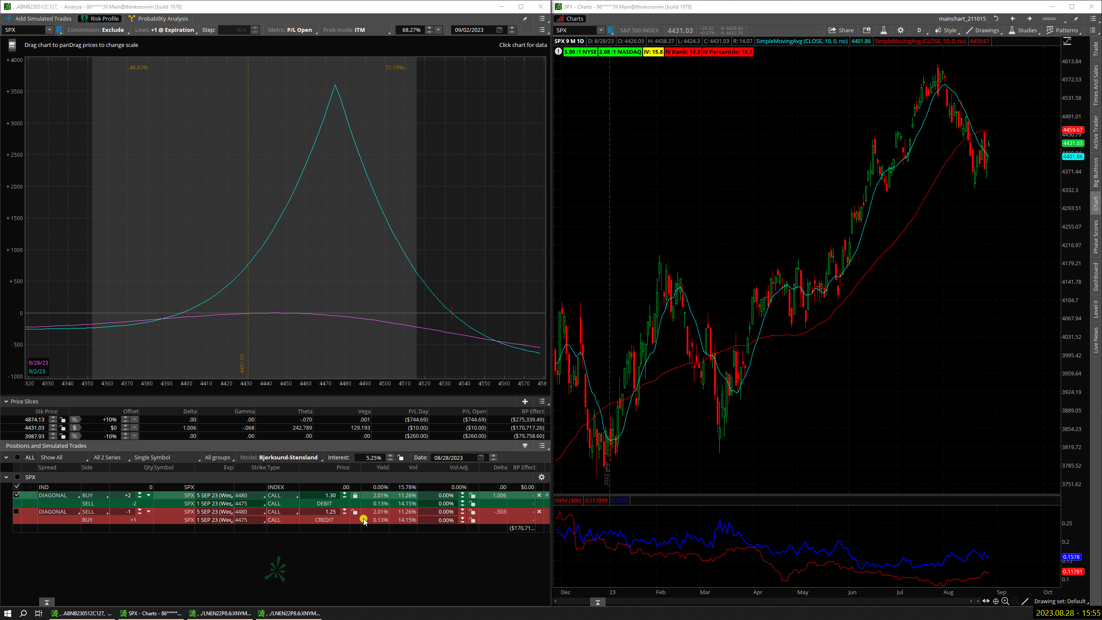Toggle the lock on the 1.30 price
The width and height of the screenshot is (1102, 620).
[x=355, y=496]
